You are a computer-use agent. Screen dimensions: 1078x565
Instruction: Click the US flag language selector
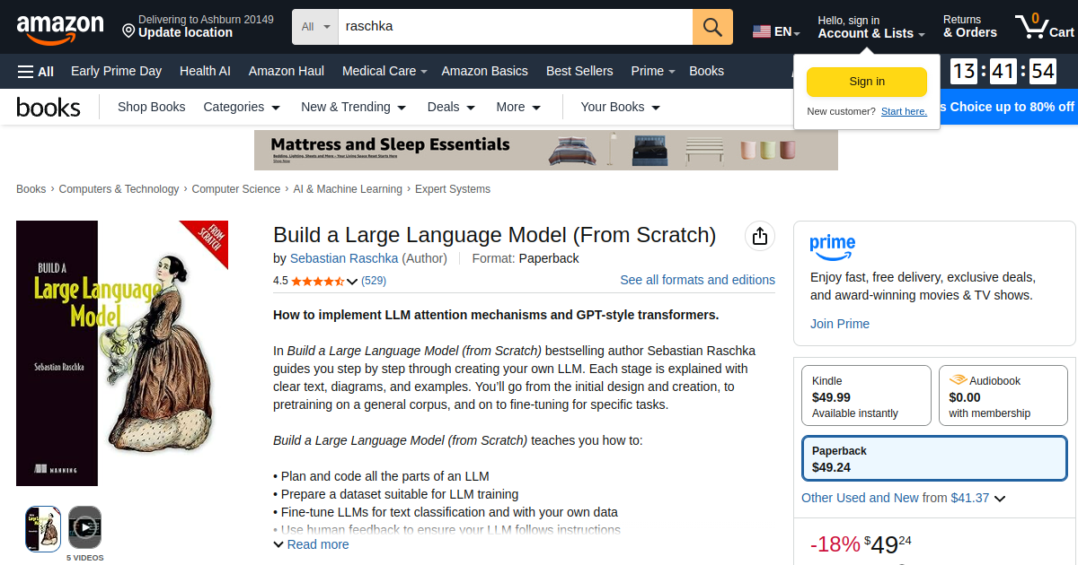coord(776,31)
